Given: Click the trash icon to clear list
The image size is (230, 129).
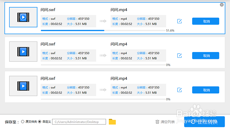Looking at the screenshot, I should [157, 122].
